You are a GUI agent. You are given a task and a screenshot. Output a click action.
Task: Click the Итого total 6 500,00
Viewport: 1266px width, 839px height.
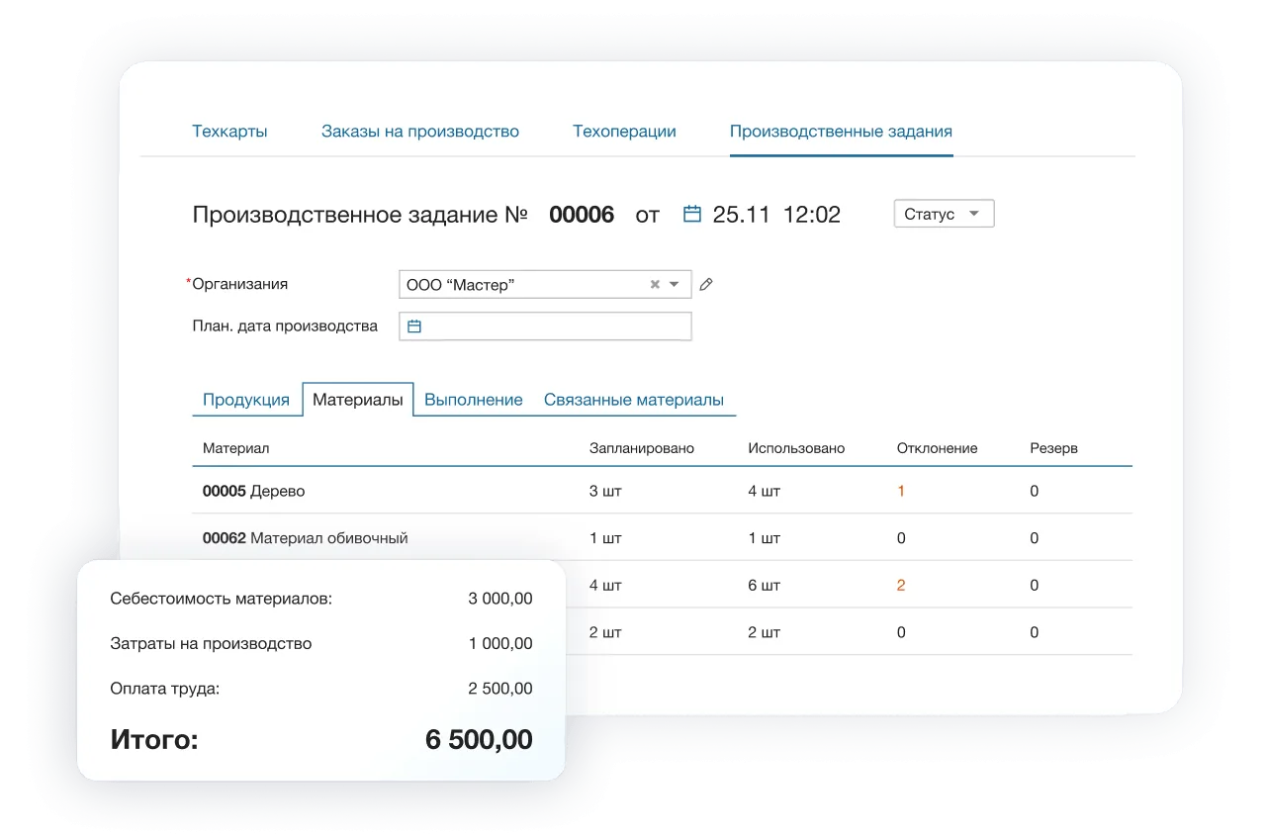479,740
